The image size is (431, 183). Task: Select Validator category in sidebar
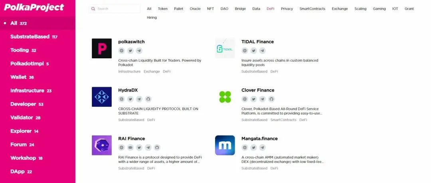pyautogui.click(x=25, y=117)
